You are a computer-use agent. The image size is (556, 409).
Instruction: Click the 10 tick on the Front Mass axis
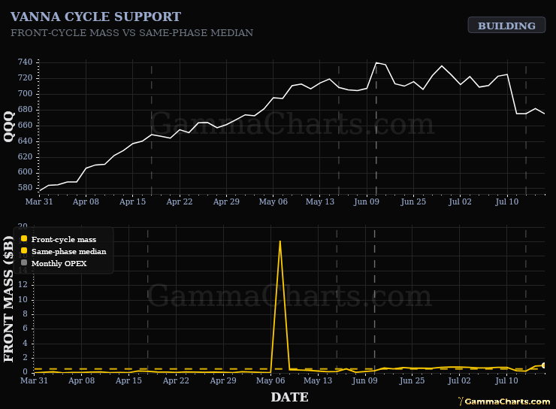coord(23,299)
